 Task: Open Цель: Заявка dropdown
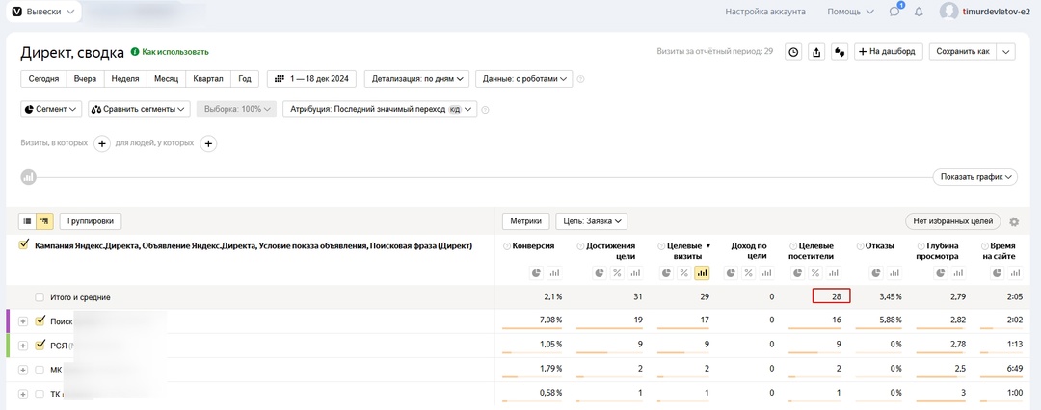click(592, 221)
